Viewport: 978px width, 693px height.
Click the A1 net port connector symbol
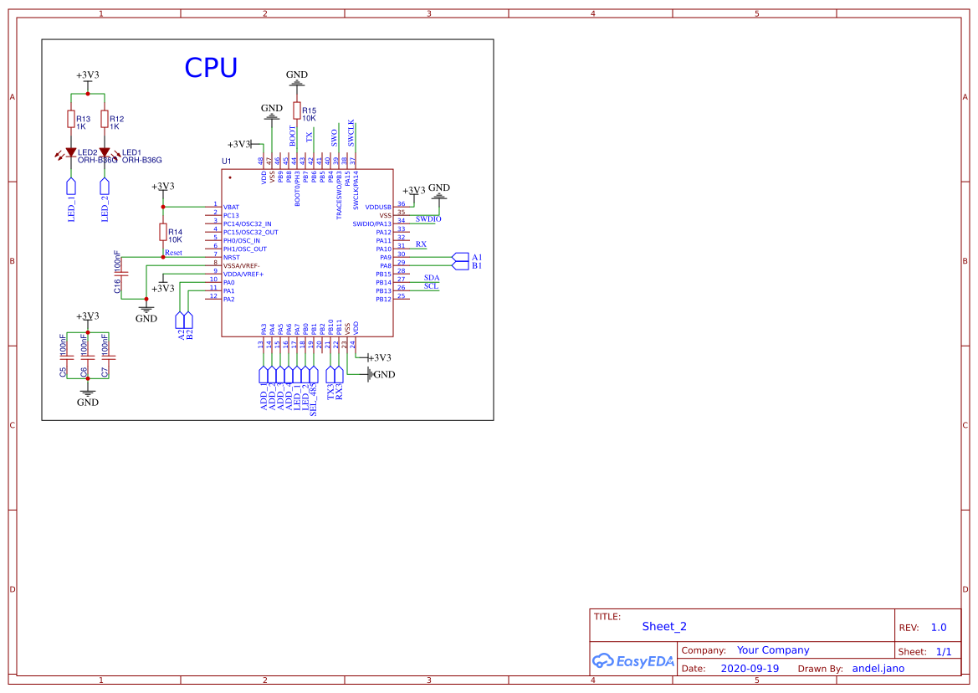point(461,256)
